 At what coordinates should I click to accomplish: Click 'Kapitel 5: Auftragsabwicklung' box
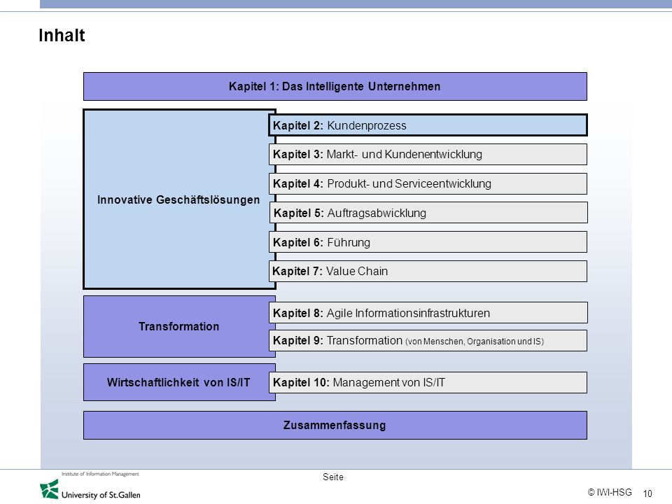428,213
